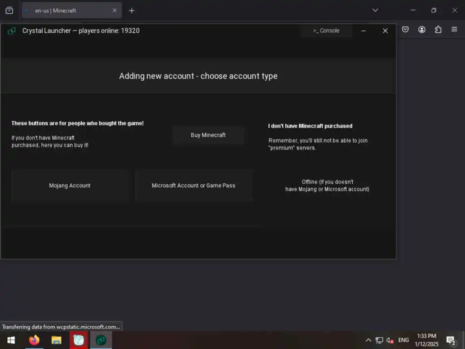
Task: Click the 'Adding new account - choose account type' heading
Action: [198, 76]
